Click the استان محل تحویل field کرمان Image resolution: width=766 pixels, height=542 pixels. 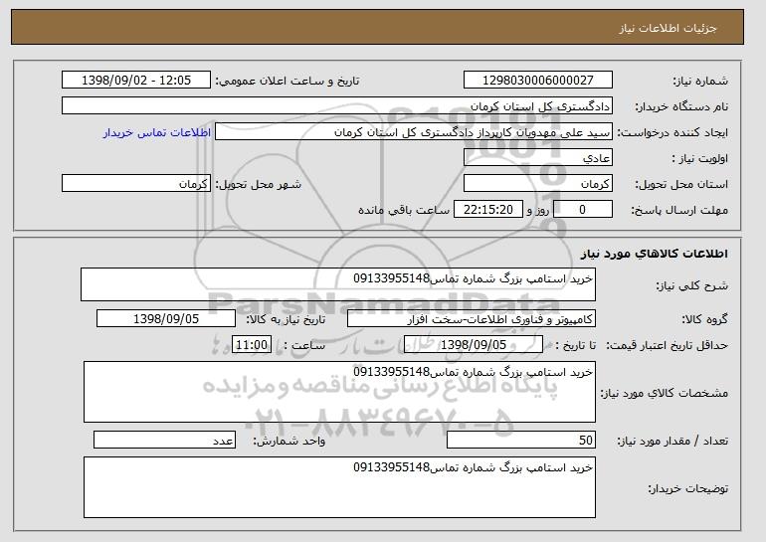[538, 184]
